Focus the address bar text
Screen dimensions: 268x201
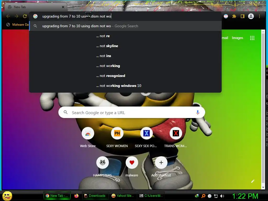(77, 16)
